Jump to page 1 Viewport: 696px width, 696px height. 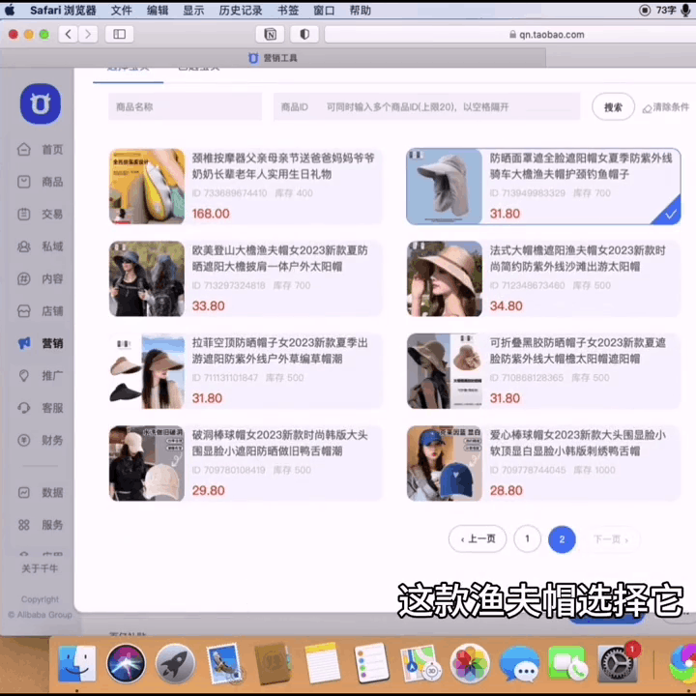pyautogui.click(x=528, y=538)
